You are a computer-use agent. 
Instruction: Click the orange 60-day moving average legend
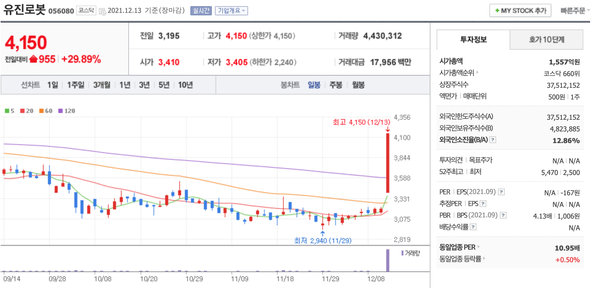(46, 111)
